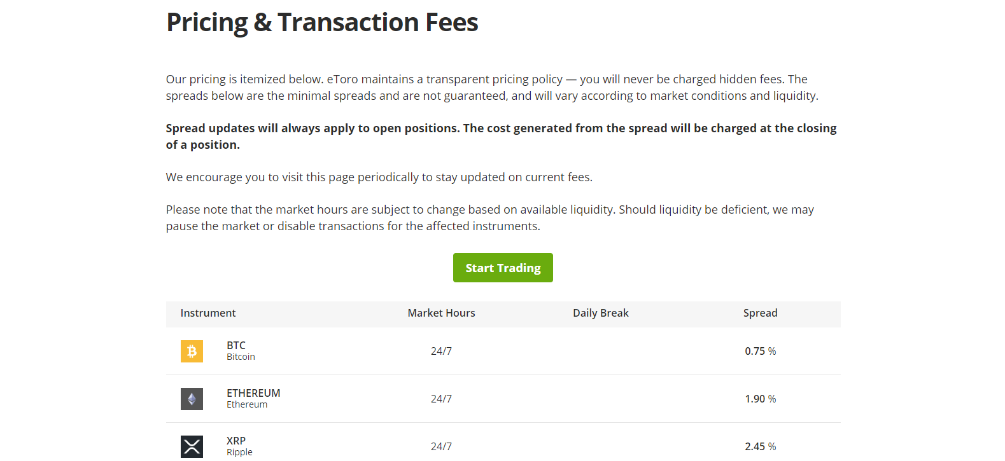Click the Ripple X-shaped logo
This screenshot has width=1005, height=461.
click(x=192, y=446)
